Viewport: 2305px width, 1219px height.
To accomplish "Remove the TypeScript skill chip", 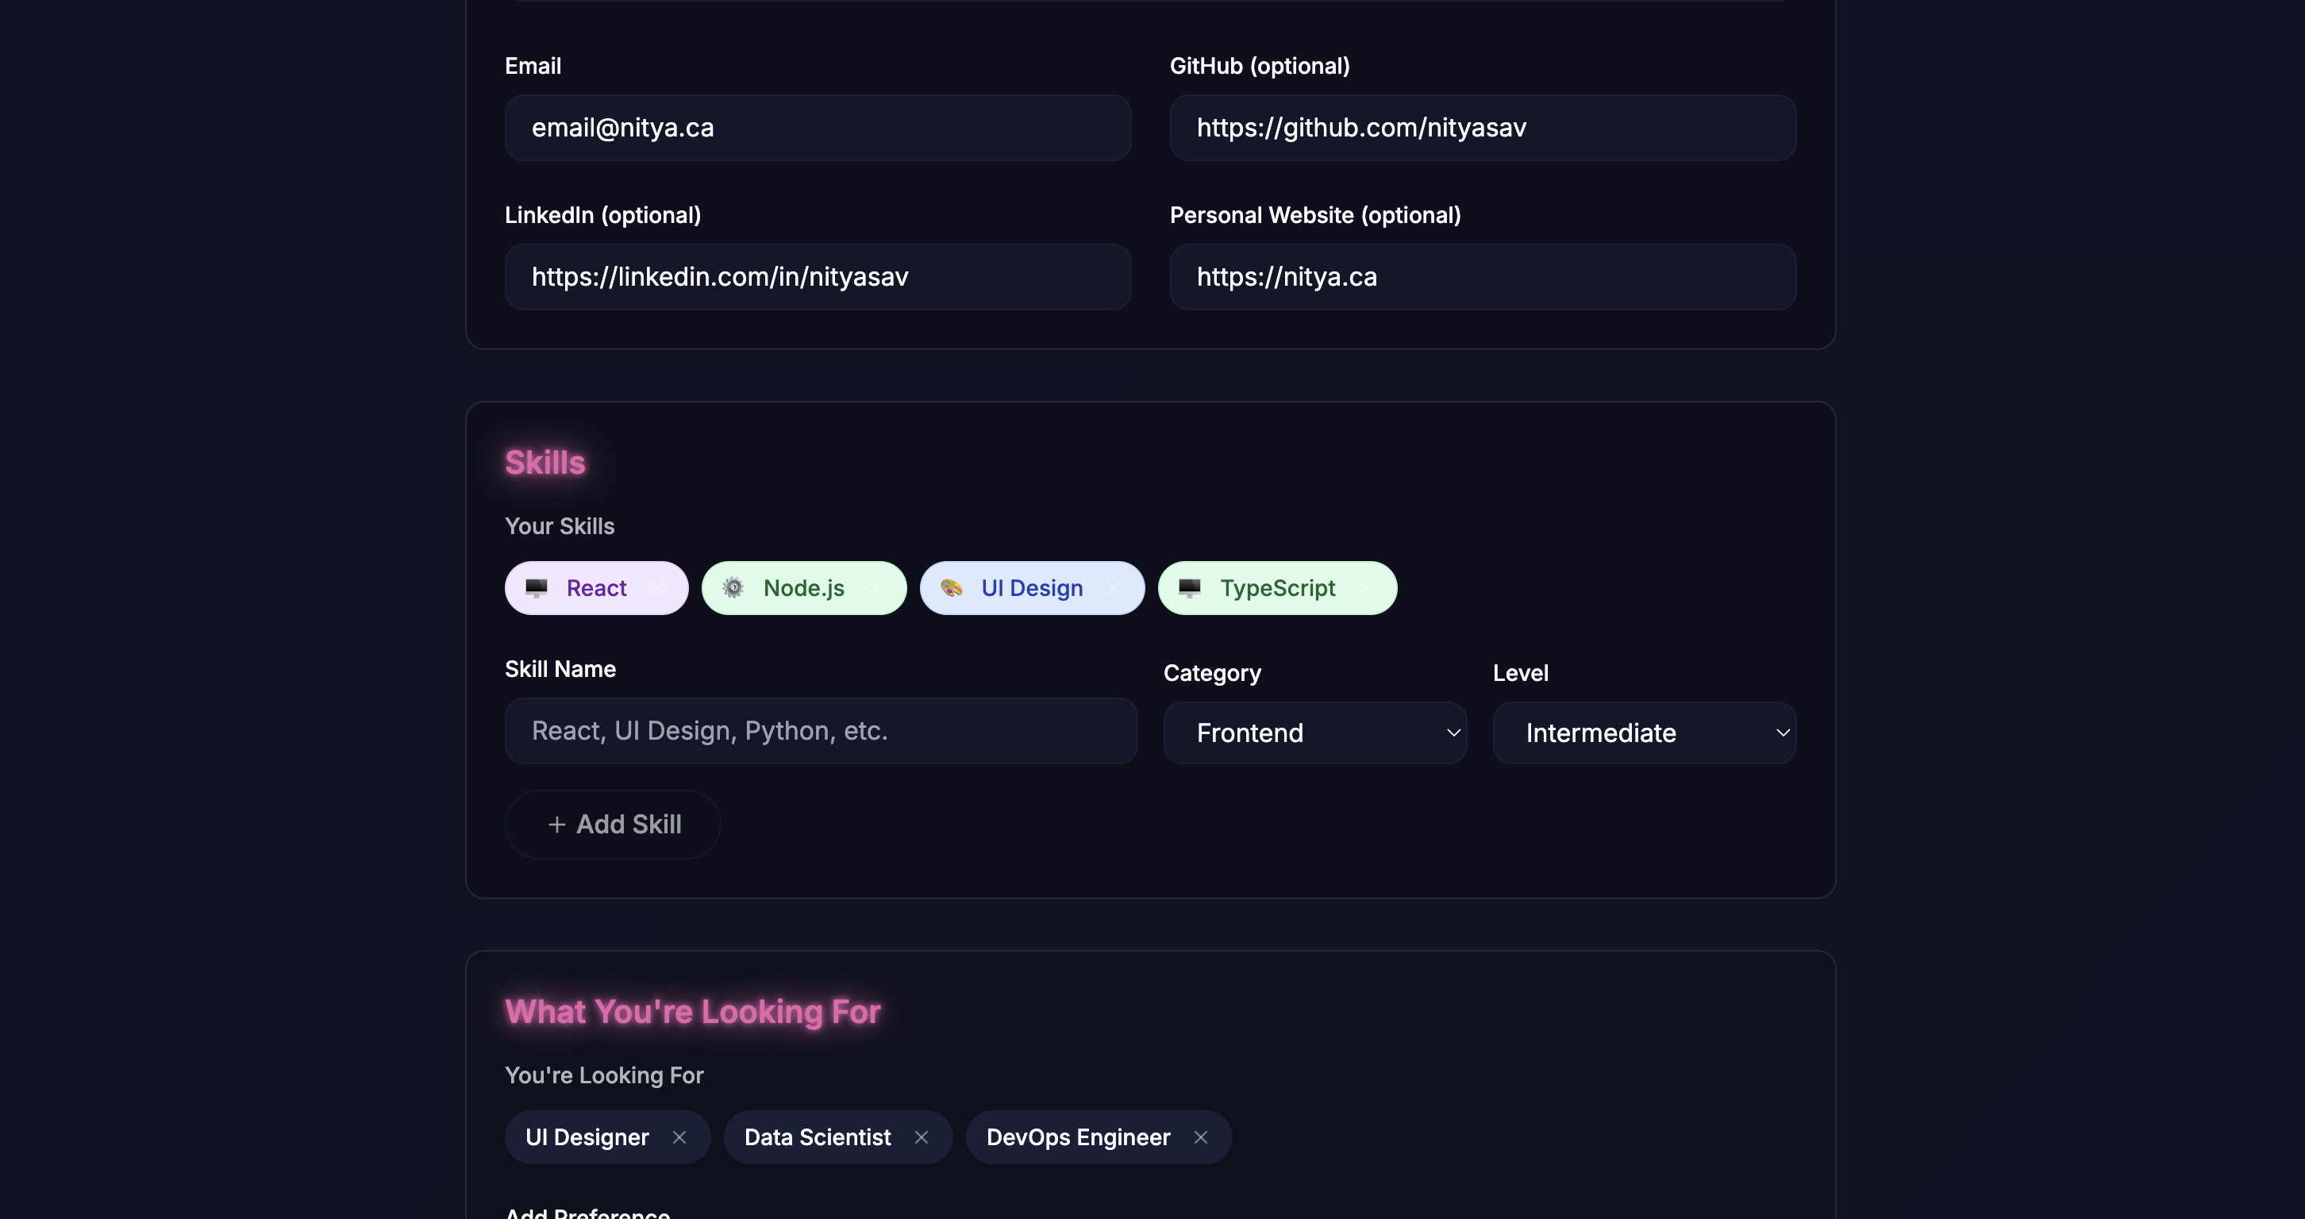I will click(1366, 587).
